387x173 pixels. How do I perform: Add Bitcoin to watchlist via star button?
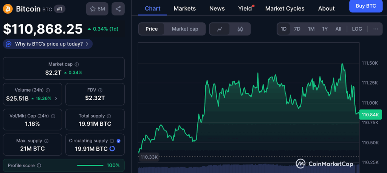[97, 9]
